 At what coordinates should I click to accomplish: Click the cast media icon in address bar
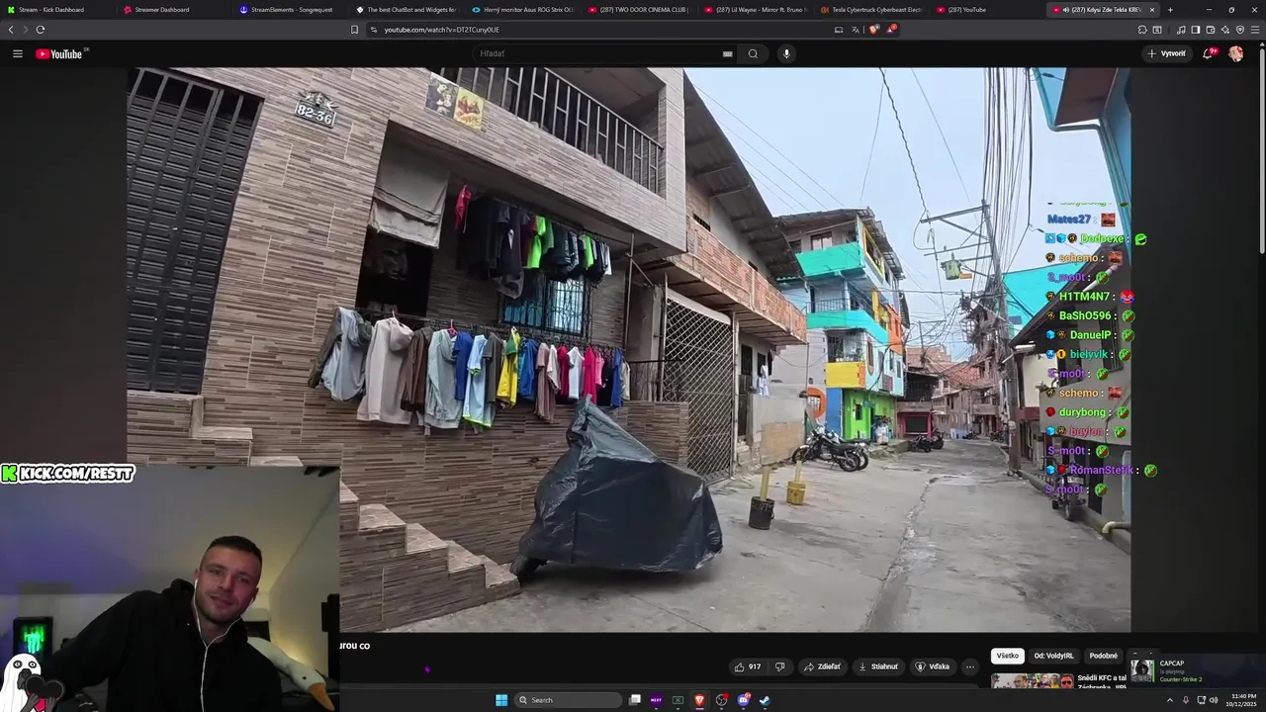pyautogui.click(x=839, y=30)
